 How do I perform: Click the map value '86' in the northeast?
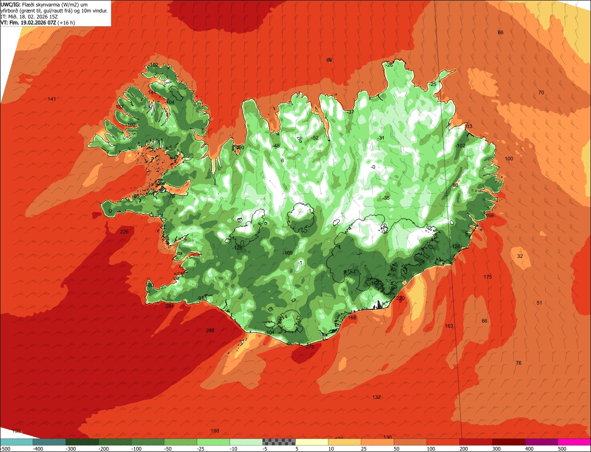pos(501,32)
